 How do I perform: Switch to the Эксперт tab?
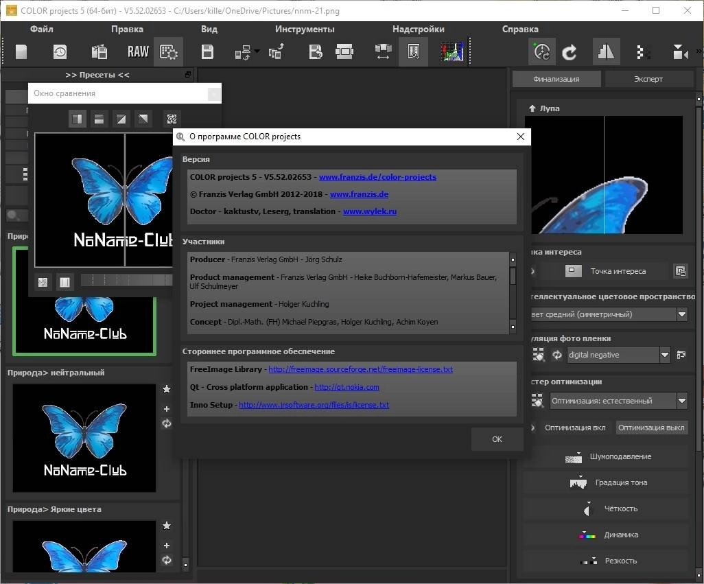click(x=648, y=79)
